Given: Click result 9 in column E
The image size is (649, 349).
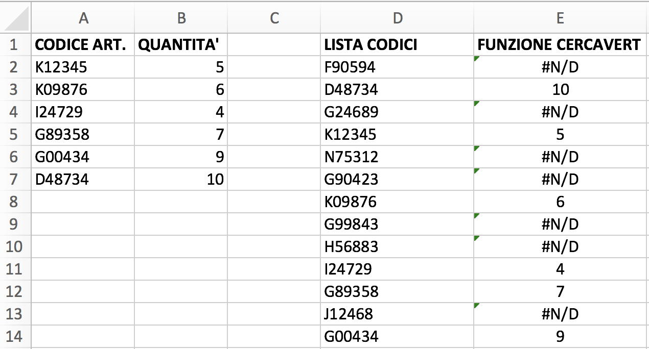Looking at the screenshot, I should coord(561,337).
